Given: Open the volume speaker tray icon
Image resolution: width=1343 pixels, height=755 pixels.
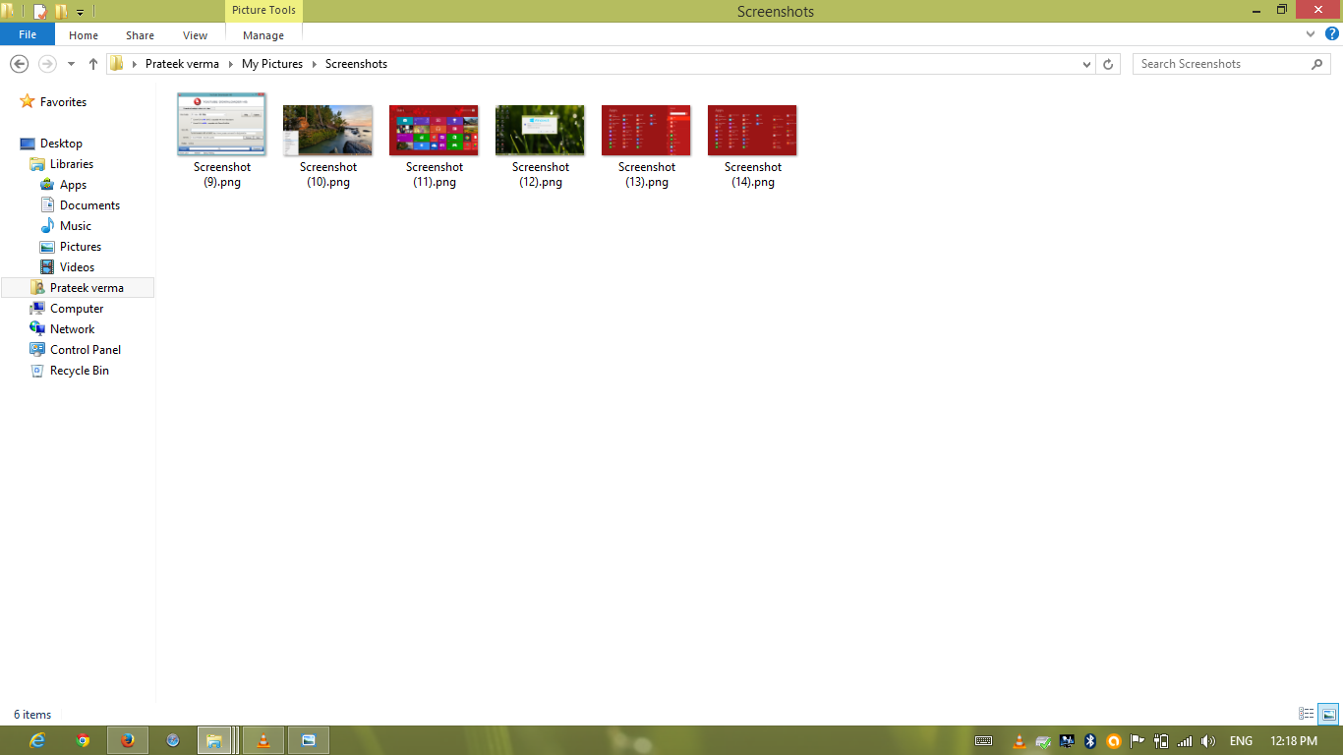Looking at the screenshot, I should (1208, 741).
